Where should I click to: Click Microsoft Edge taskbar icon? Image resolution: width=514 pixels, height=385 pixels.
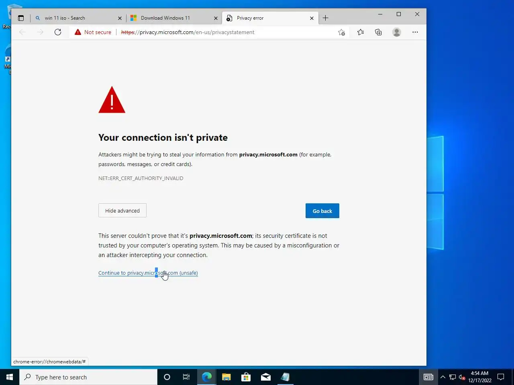click(x=206, y=377)
